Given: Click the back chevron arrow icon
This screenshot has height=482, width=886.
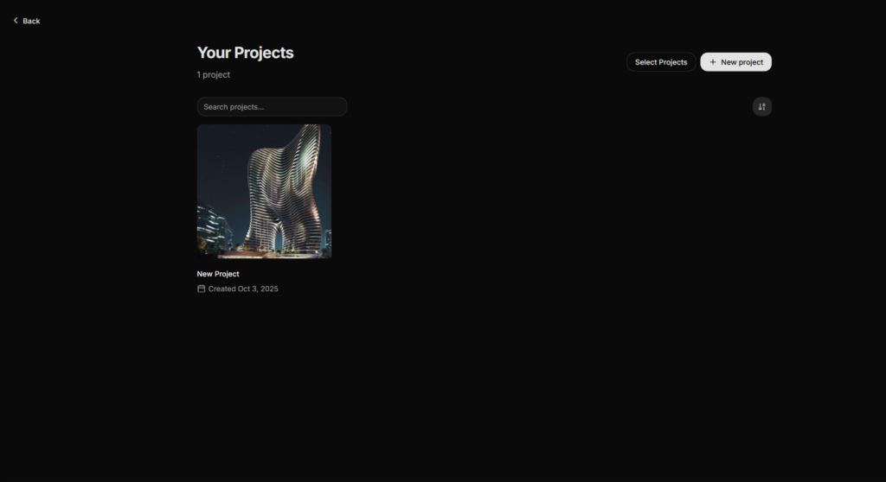Looking at the screenshot, I should 16,21.
